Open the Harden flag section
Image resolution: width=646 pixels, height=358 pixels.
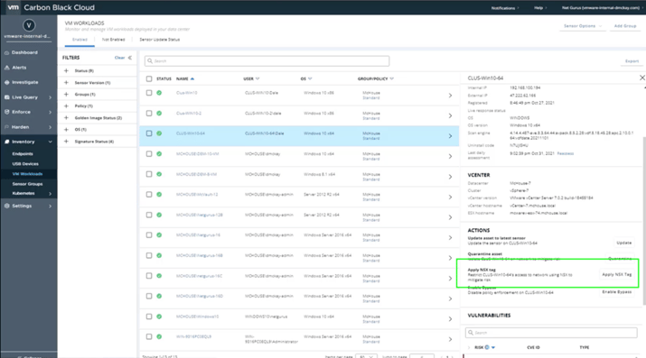tap(7, 127)
